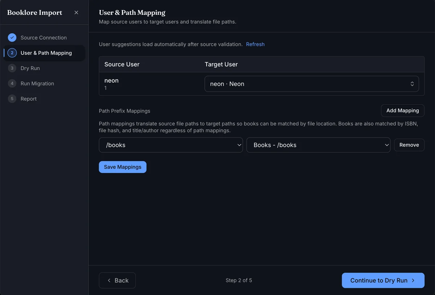The height and width of the screenshot is (295, 435).
Task: Click the Back button left chevron
Action: [x=109, y=281]
